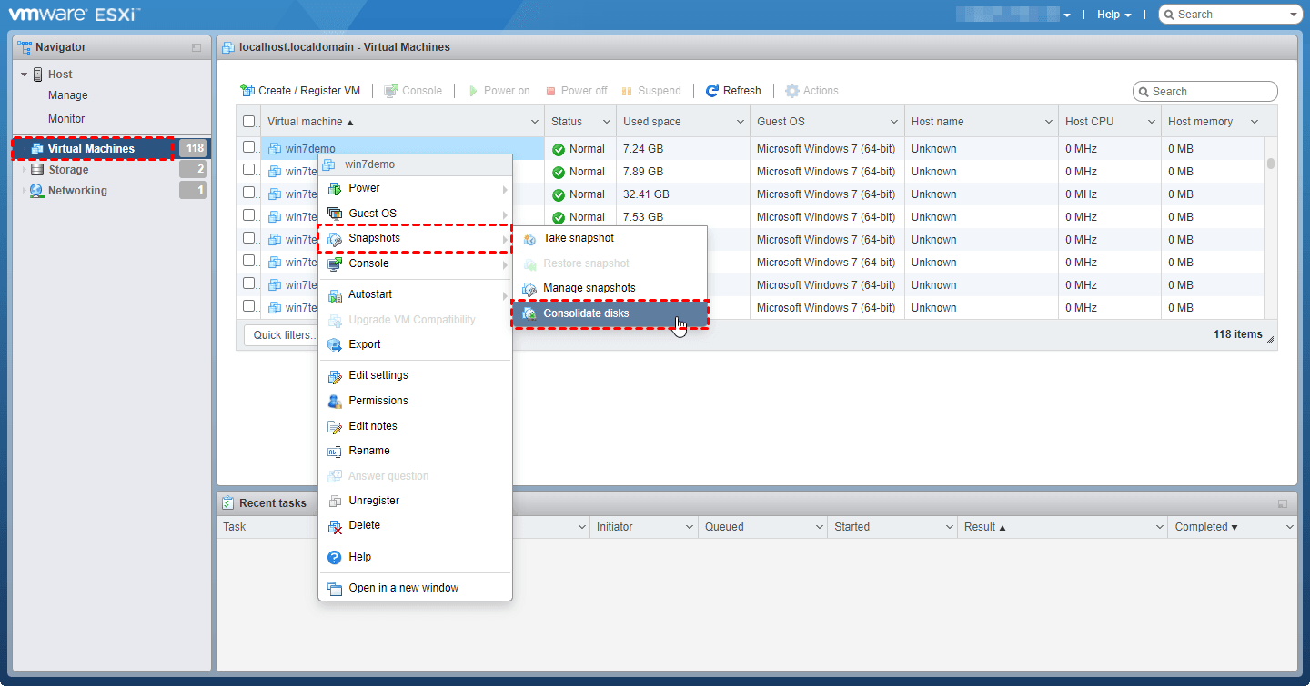Screen dimensions: 1310x686
Task: Open the Snapshots submenu entry
Action: point(415,238)
